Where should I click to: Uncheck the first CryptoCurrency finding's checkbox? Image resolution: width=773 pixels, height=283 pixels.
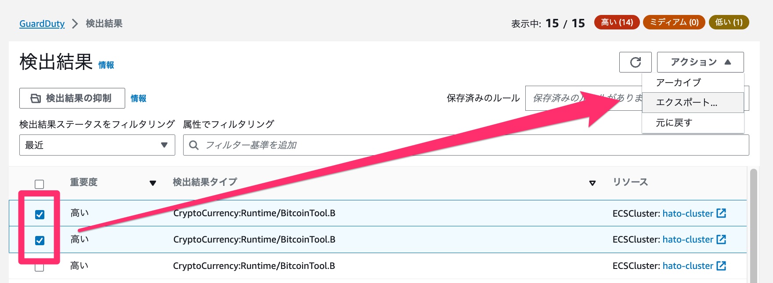pyautogui.click(x=40, y=214)
